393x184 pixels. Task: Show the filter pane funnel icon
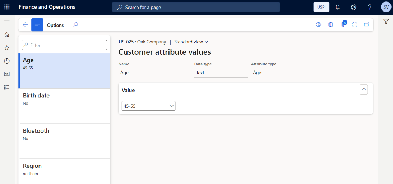coord(386,22)
